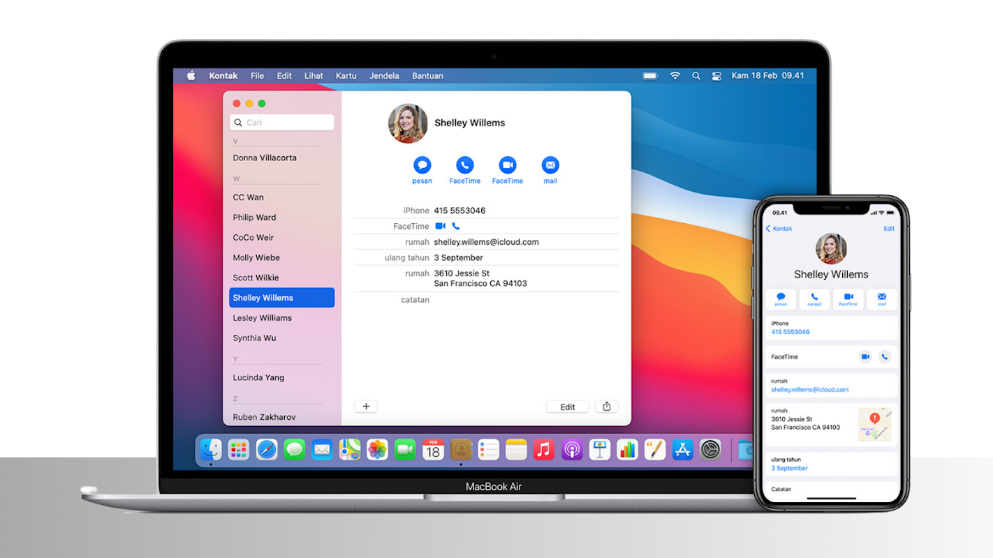
Task: Launch the Music app from Dock
Action: click(544, 449)
